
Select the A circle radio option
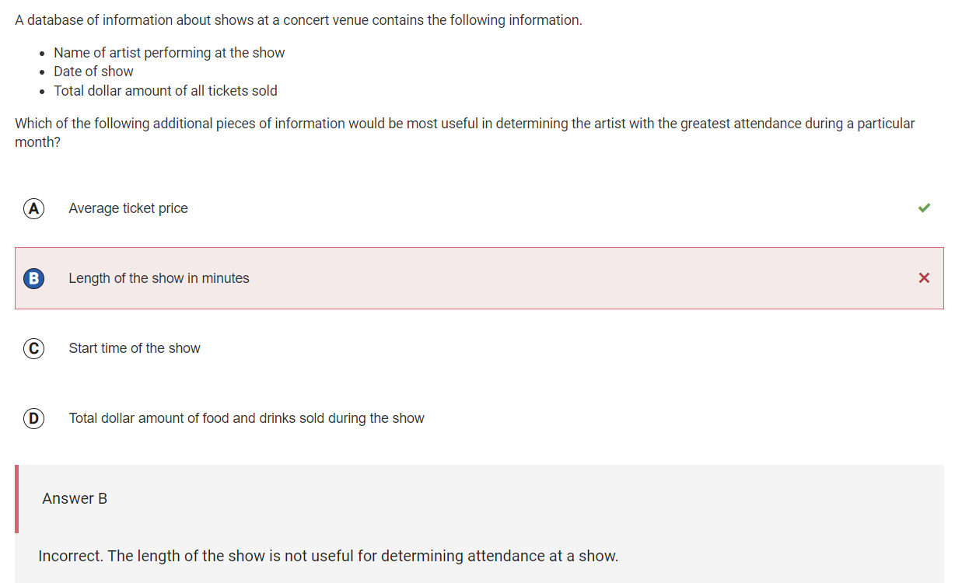click(x=33, y=208)
